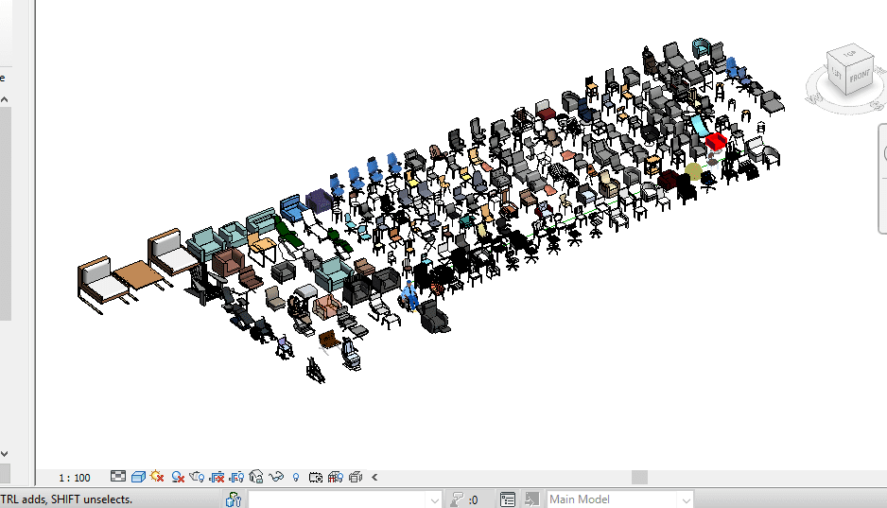Collapse view control bar with left chevron
The height and width of the screenshot is (508, 887).
pos(374,477)
